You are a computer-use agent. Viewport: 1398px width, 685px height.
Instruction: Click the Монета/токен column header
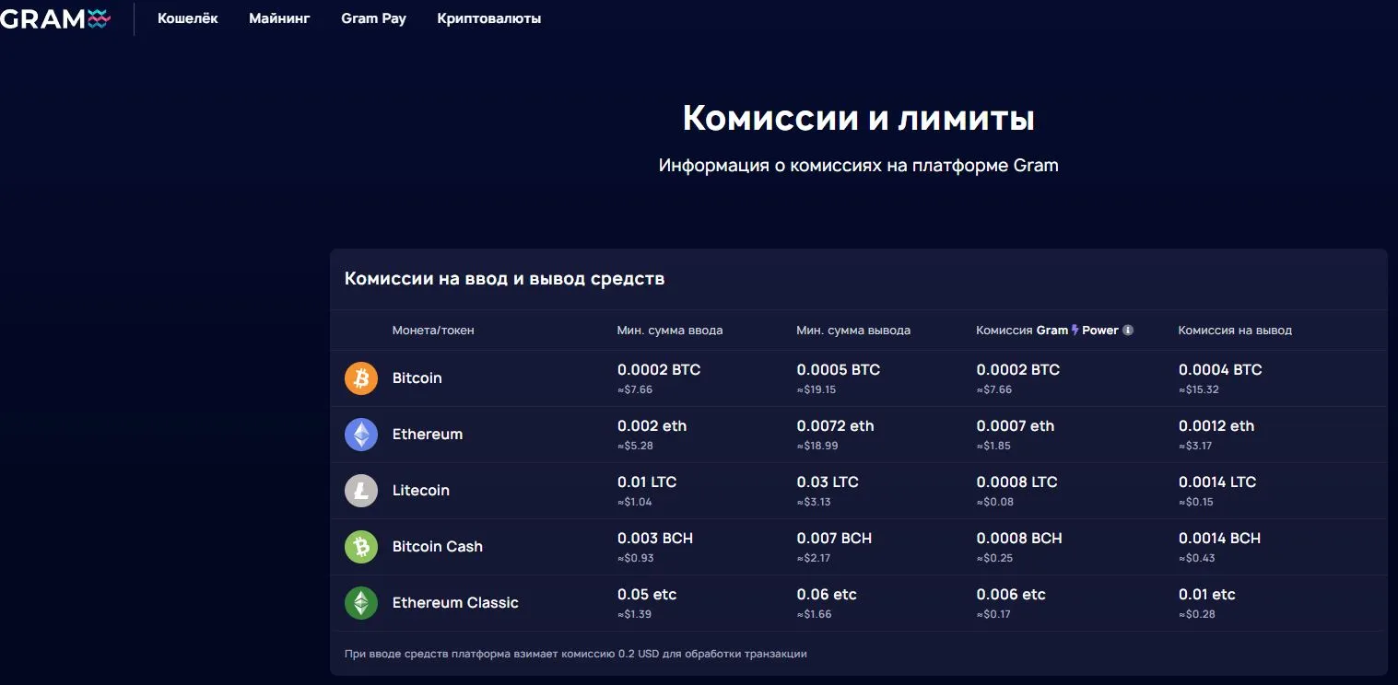point(433,331)
